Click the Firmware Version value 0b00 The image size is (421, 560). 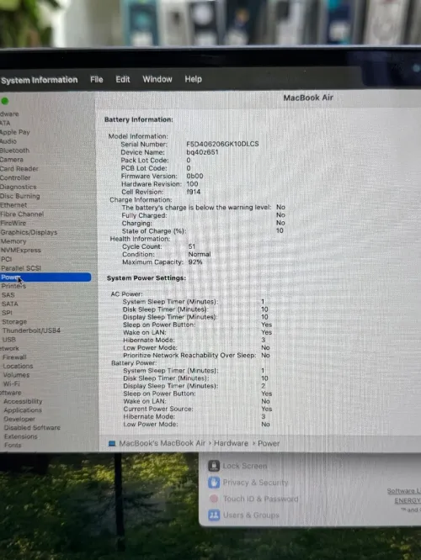(195, 176)
